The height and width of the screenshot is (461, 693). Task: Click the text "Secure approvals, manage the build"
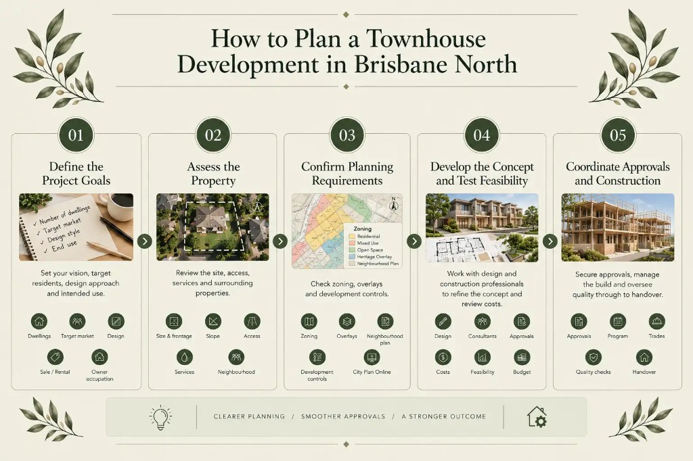click(617, 285)
